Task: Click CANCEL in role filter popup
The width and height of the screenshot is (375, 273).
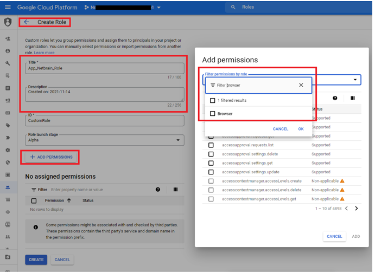Action: pos(281,129)
